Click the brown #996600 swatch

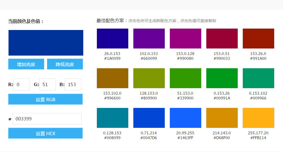(x=113, y=78)
